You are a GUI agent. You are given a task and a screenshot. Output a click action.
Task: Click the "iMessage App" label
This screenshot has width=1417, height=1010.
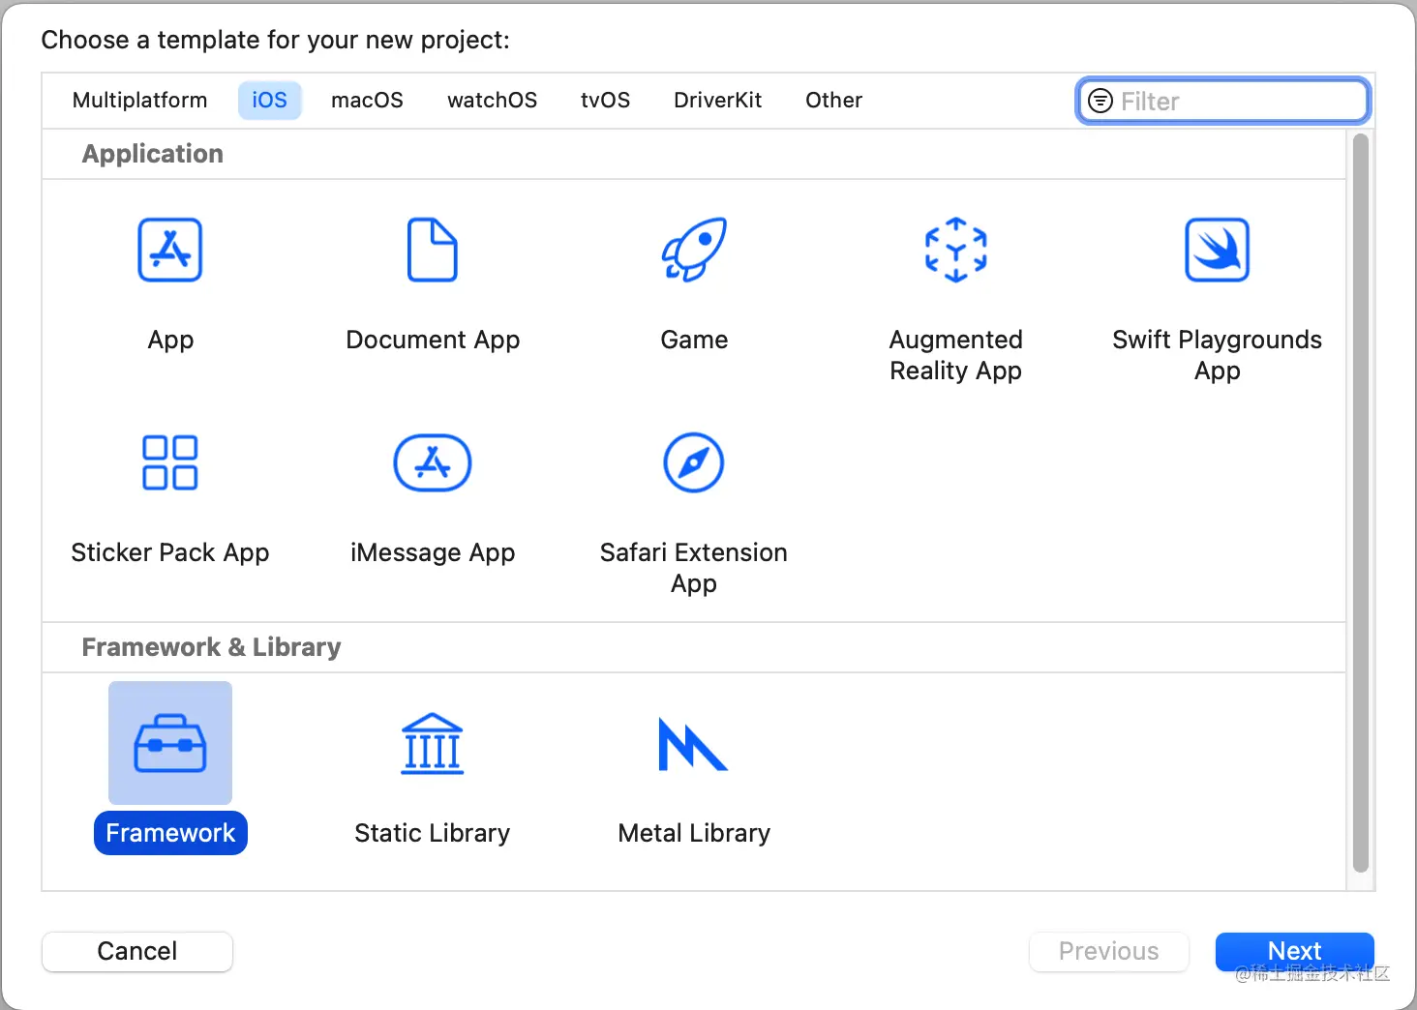coord(433,553)
